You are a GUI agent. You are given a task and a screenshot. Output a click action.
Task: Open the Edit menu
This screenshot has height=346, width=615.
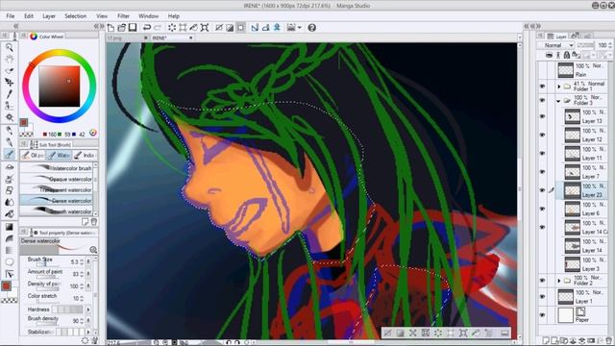[x=29, y=16]
